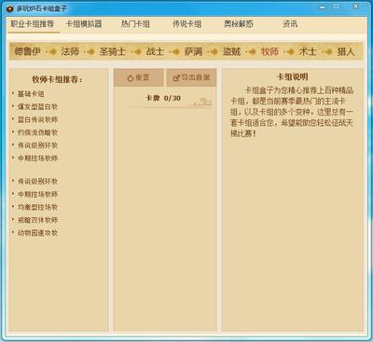The height and width of the screenshot is (342, 373).
Task: Click the app icon in title bar
Action: point(10,9)
